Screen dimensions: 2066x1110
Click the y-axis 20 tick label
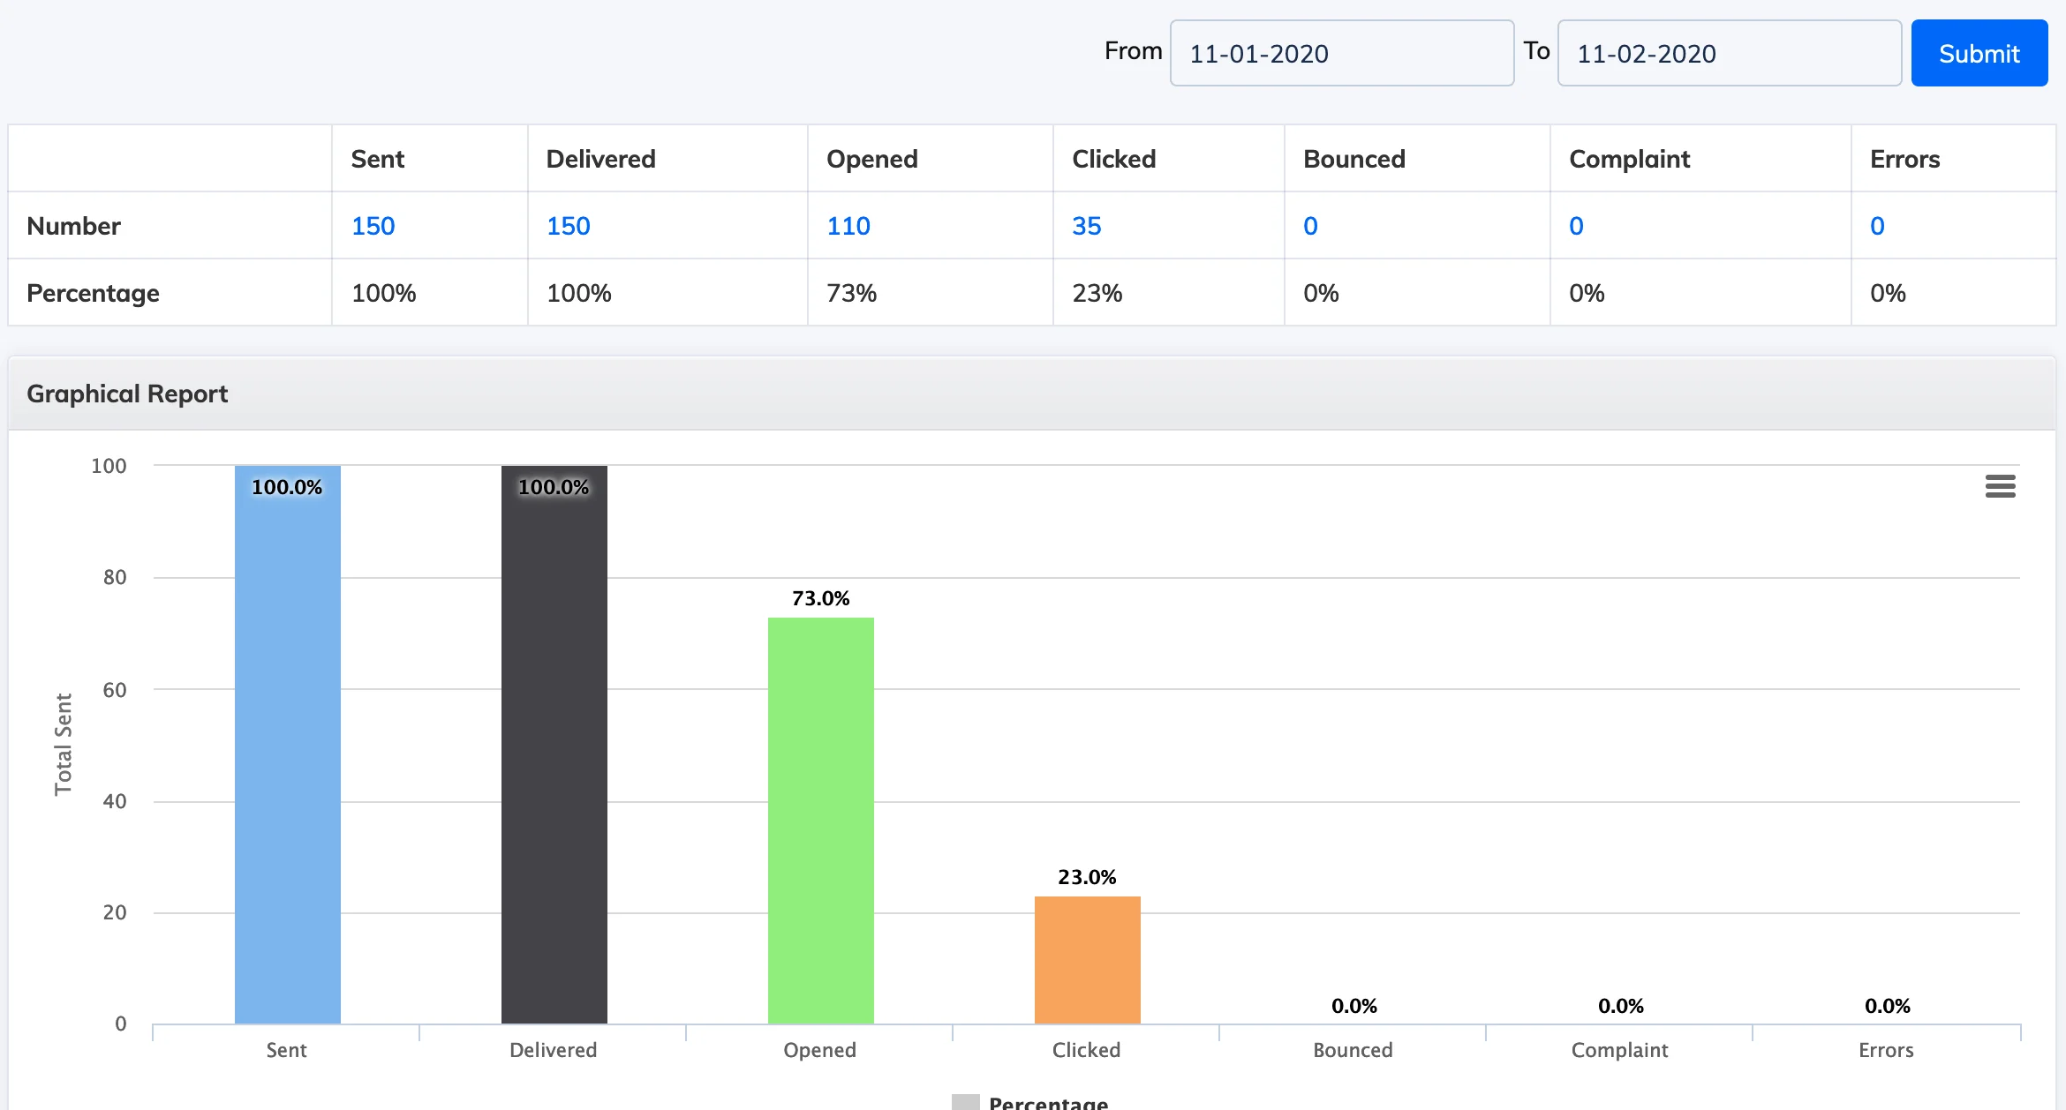click(x=115, y=912)
